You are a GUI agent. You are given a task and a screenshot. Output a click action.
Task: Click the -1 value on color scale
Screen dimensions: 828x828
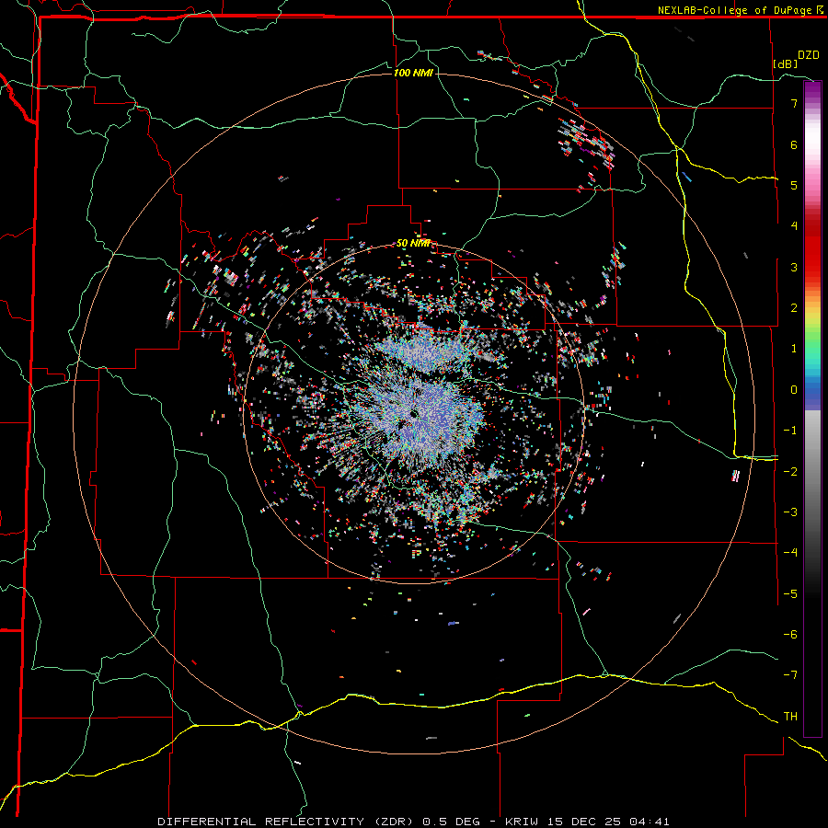pyautogui.click(x=790, y=431)
